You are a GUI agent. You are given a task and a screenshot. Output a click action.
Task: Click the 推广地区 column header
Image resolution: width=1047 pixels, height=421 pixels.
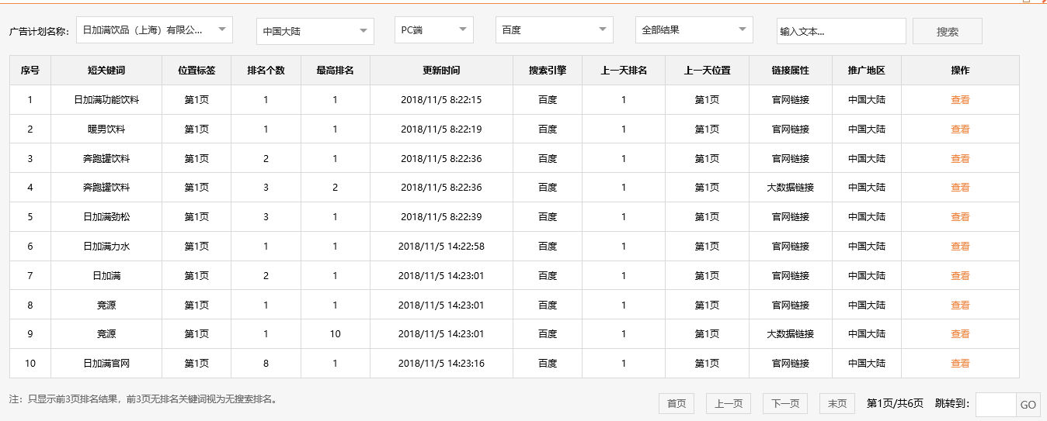coord(867,71)
